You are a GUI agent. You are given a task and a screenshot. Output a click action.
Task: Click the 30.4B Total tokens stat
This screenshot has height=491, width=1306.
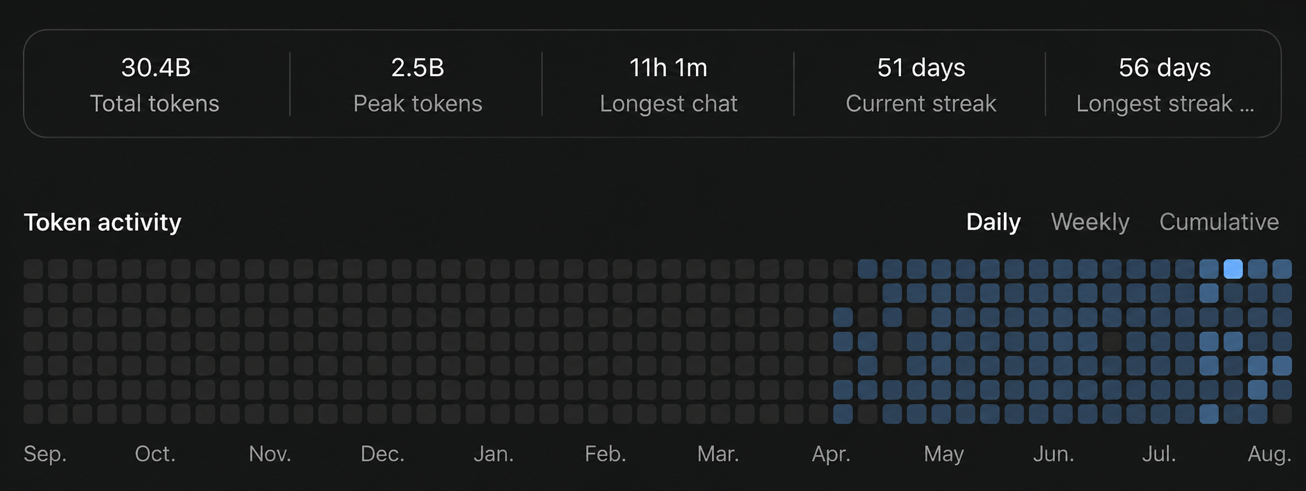tap(155, 84)
